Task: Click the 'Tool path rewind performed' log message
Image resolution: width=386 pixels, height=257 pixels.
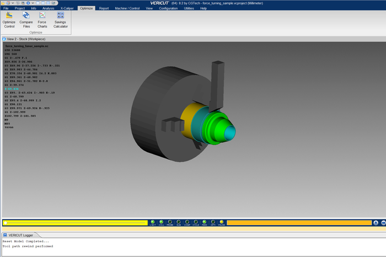Action: [28, 246]
